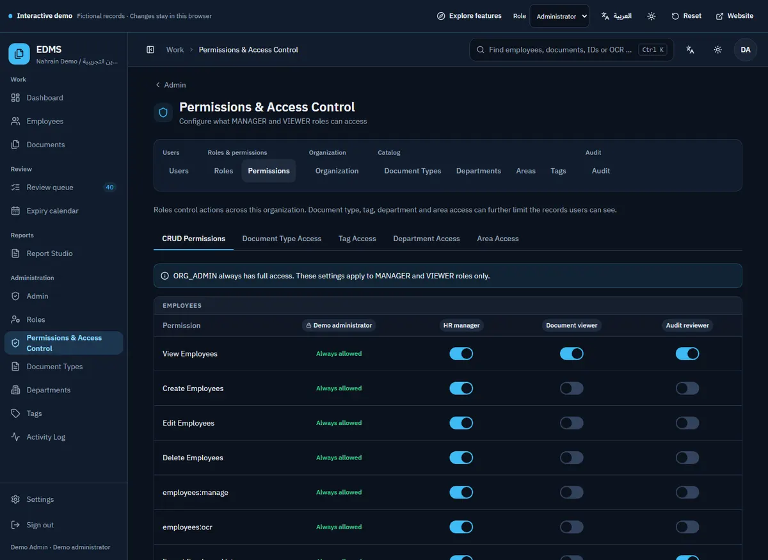
Task: Toggle View Employees for Document viewer
Action: pyautogui.click(x=572, y=353)
